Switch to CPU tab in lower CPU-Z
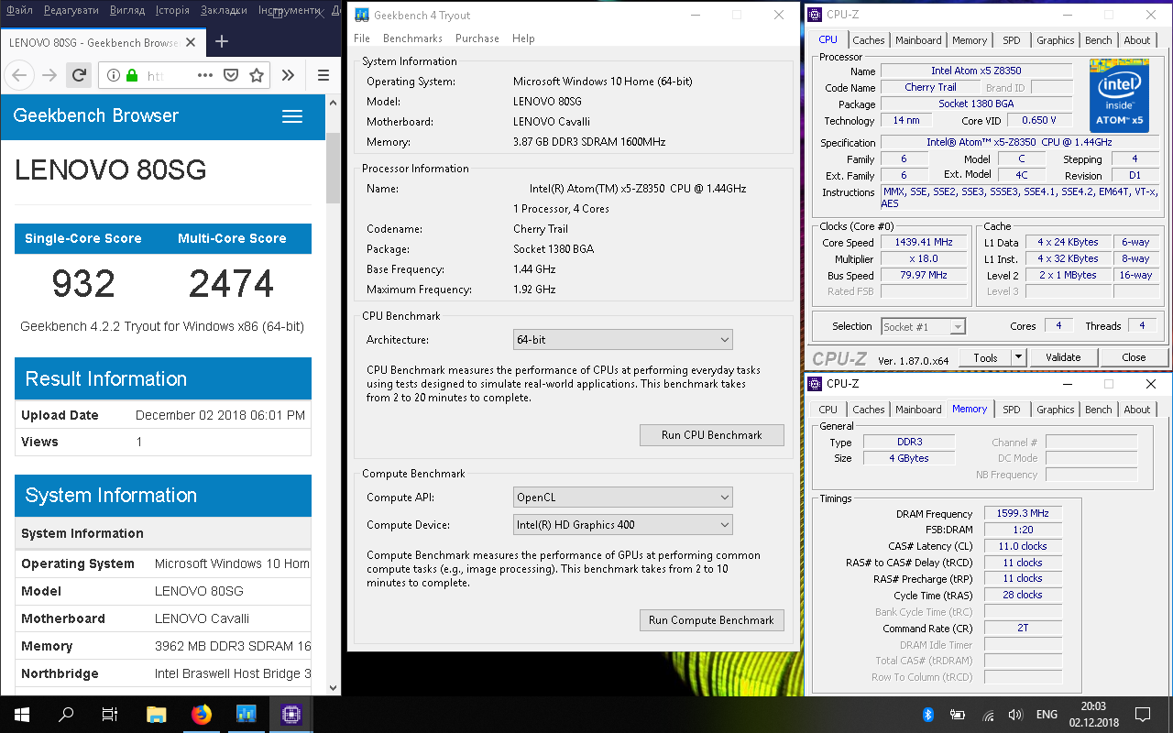This screenshot has height=733, width=1173. point(828,410)
